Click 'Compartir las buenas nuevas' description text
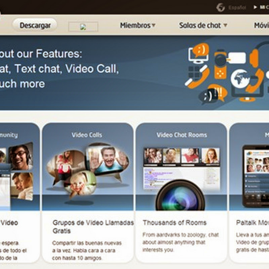Screen dimensions: 269x269 87,250
